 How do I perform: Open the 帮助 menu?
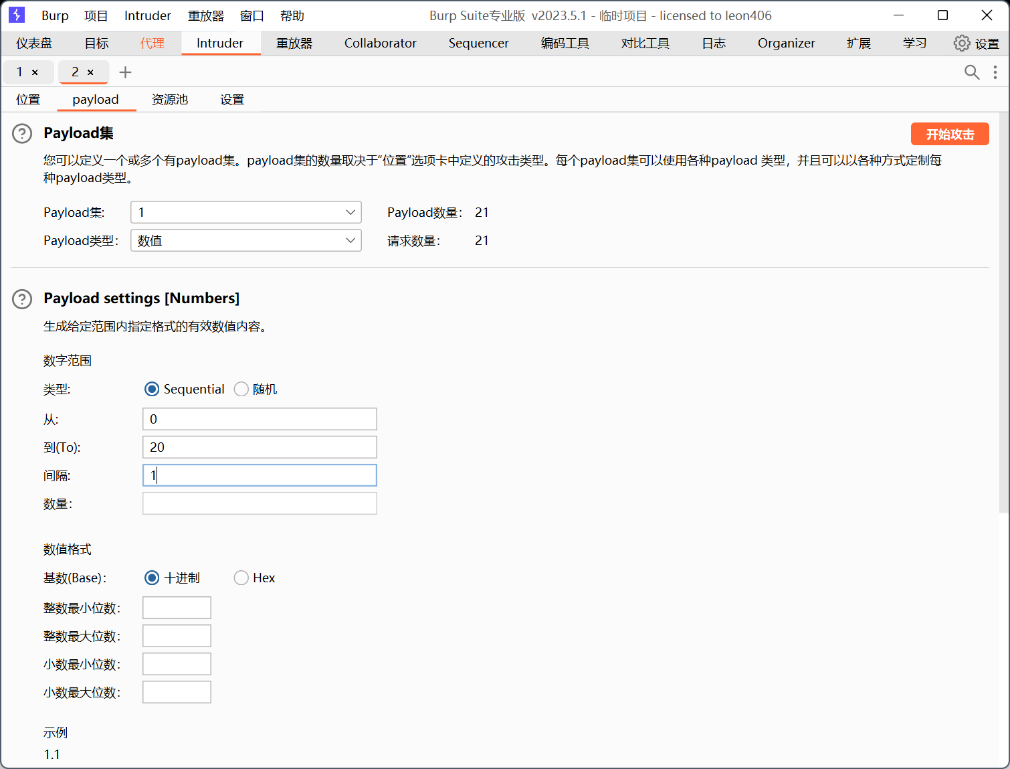pos(292,15)
